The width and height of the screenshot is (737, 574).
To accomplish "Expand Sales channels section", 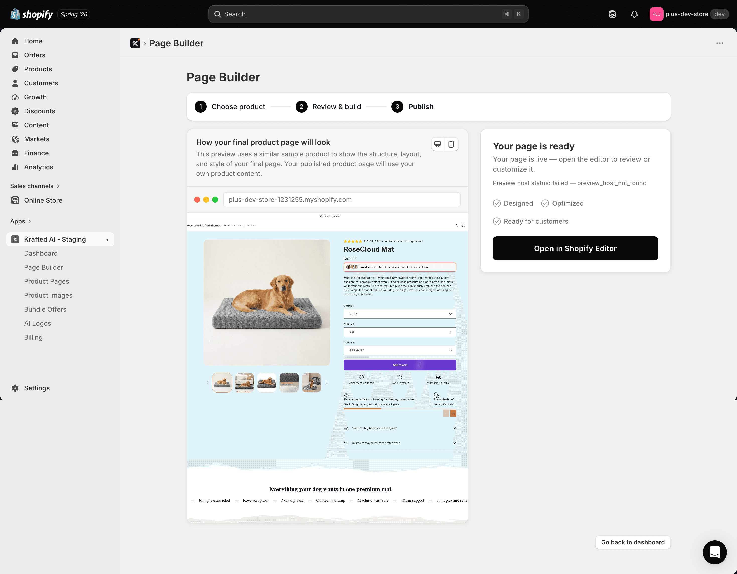I will [35, 186].
